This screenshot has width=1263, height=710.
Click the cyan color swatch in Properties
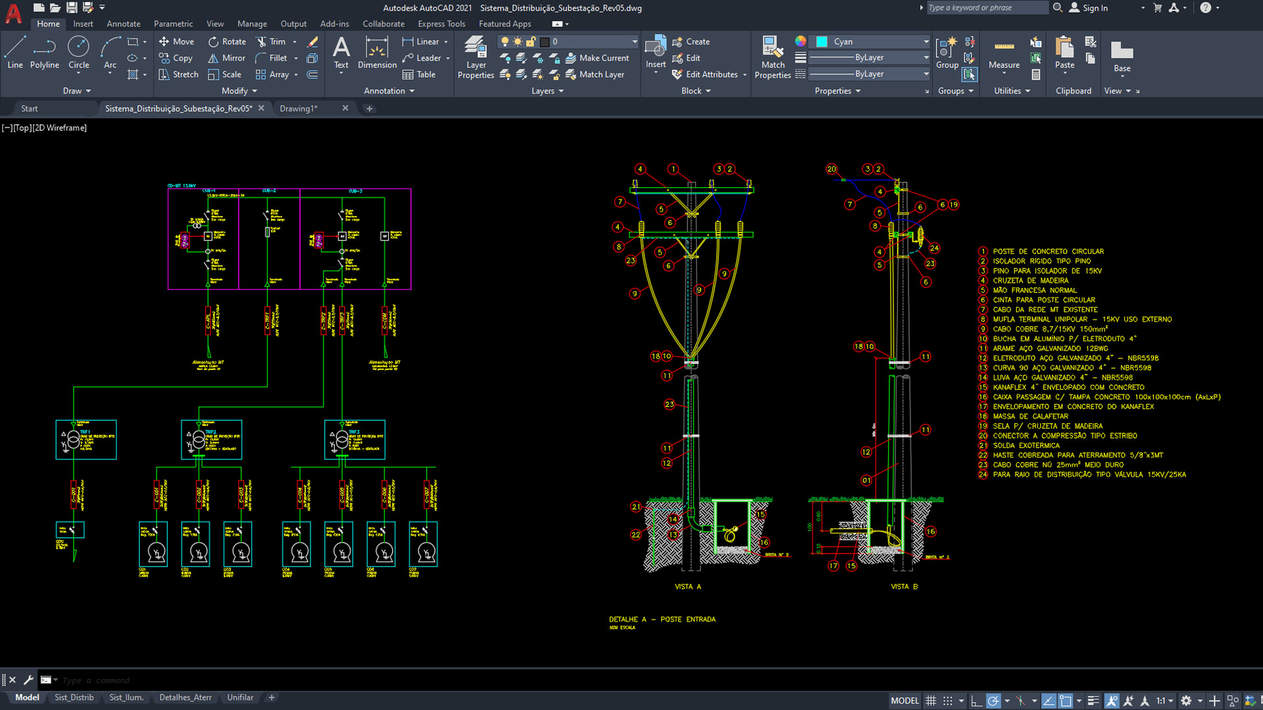pos(822,41)
